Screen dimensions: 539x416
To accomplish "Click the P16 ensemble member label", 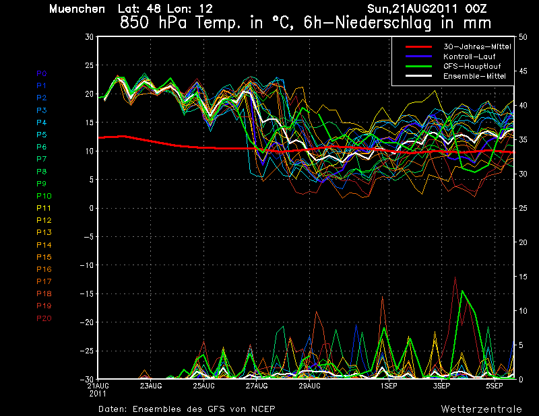I will point(44,269).
